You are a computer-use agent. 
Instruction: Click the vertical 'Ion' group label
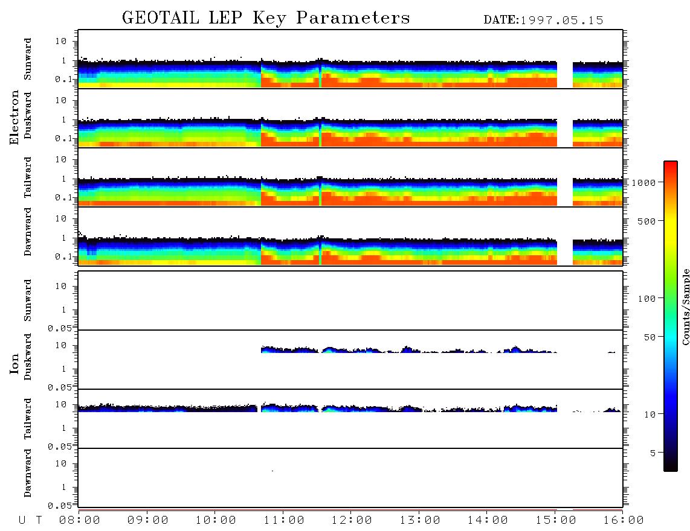click(15, 363)
